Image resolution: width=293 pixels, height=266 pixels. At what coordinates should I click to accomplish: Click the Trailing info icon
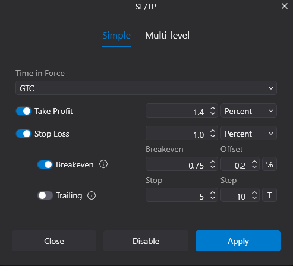(x=92, y=195)
